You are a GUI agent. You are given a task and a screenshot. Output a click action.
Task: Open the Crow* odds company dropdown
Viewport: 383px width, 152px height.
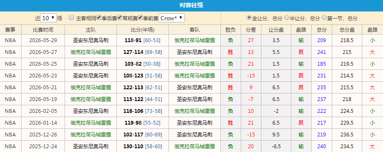point(171,18)
